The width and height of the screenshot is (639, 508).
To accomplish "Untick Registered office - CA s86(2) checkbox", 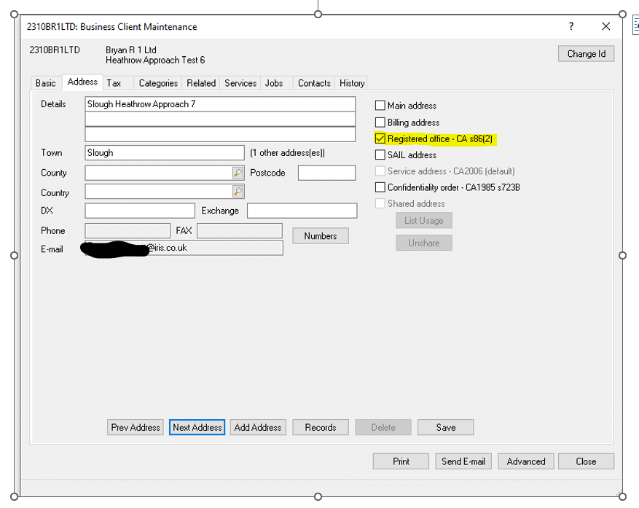I will pos(380,138).
